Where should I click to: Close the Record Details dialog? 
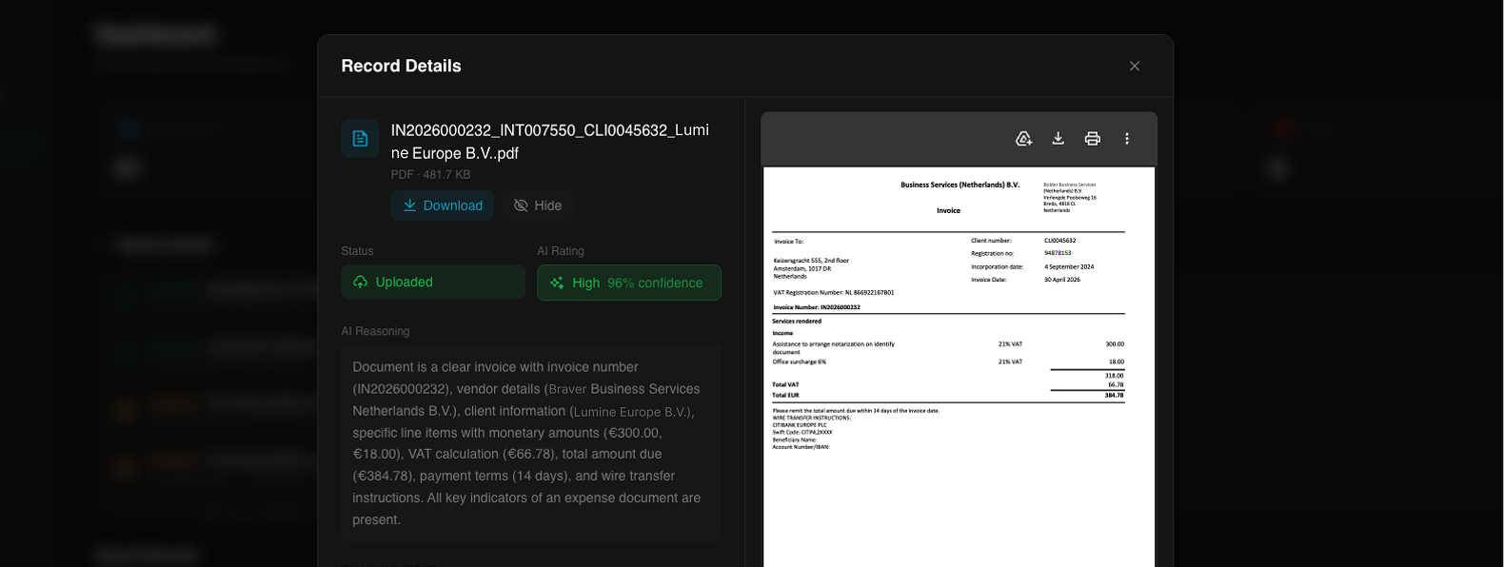click(1134, 67)
